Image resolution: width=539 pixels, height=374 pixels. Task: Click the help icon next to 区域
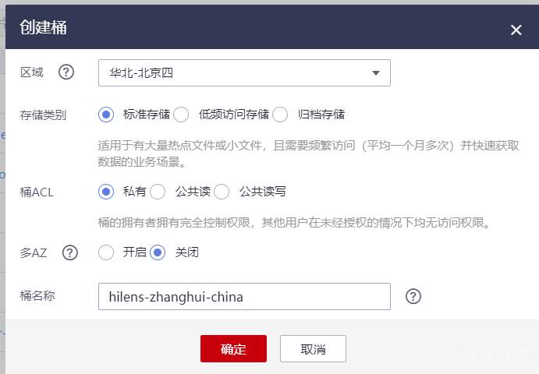point(66,72)
